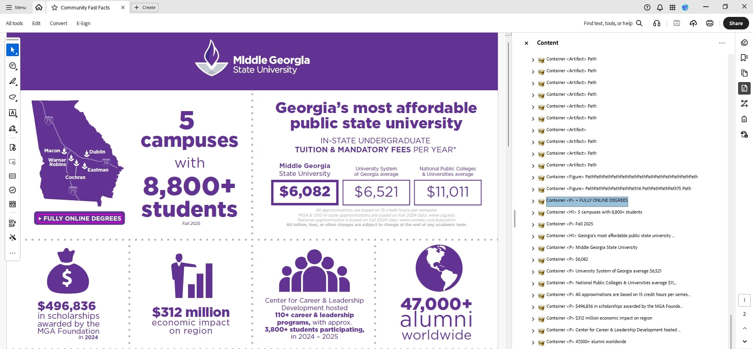This screenshot has width=753, height=349.
Task: Open the Order panel zigzag icon
Action: point(744,104)
